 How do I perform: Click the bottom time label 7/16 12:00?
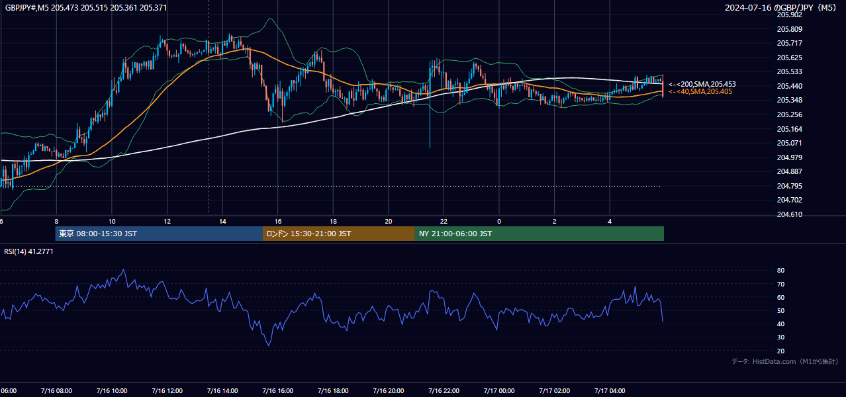[167, 391]
